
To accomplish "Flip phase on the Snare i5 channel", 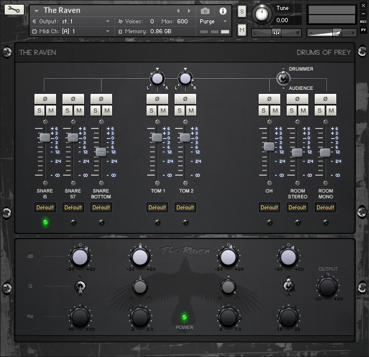I will (x=45, y=99).
